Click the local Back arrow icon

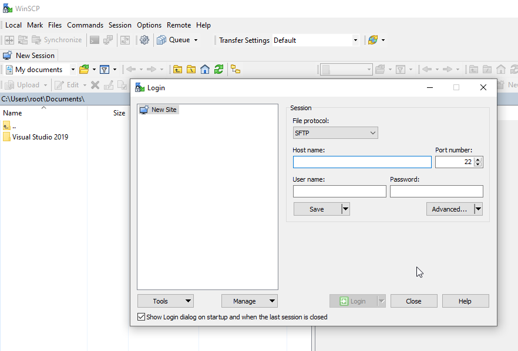[131, 69]
